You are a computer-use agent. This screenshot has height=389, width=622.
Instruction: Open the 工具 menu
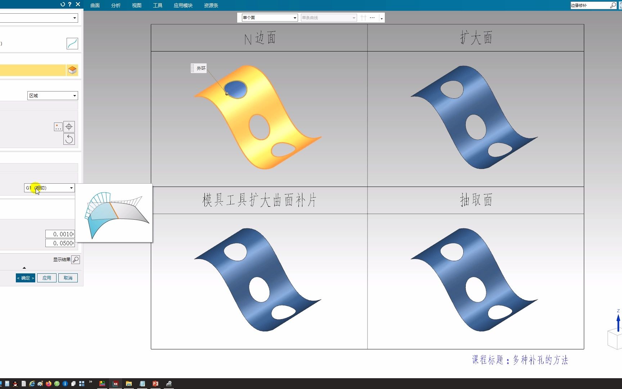click(x=157, y=5)
